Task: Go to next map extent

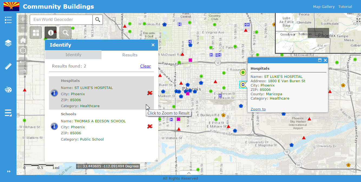Action: (23, 71)
